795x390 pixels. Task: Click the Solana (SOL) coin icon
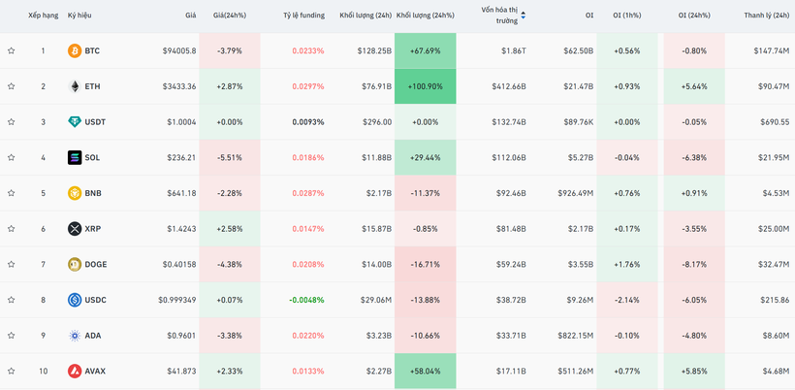click(x=75, y=157)
